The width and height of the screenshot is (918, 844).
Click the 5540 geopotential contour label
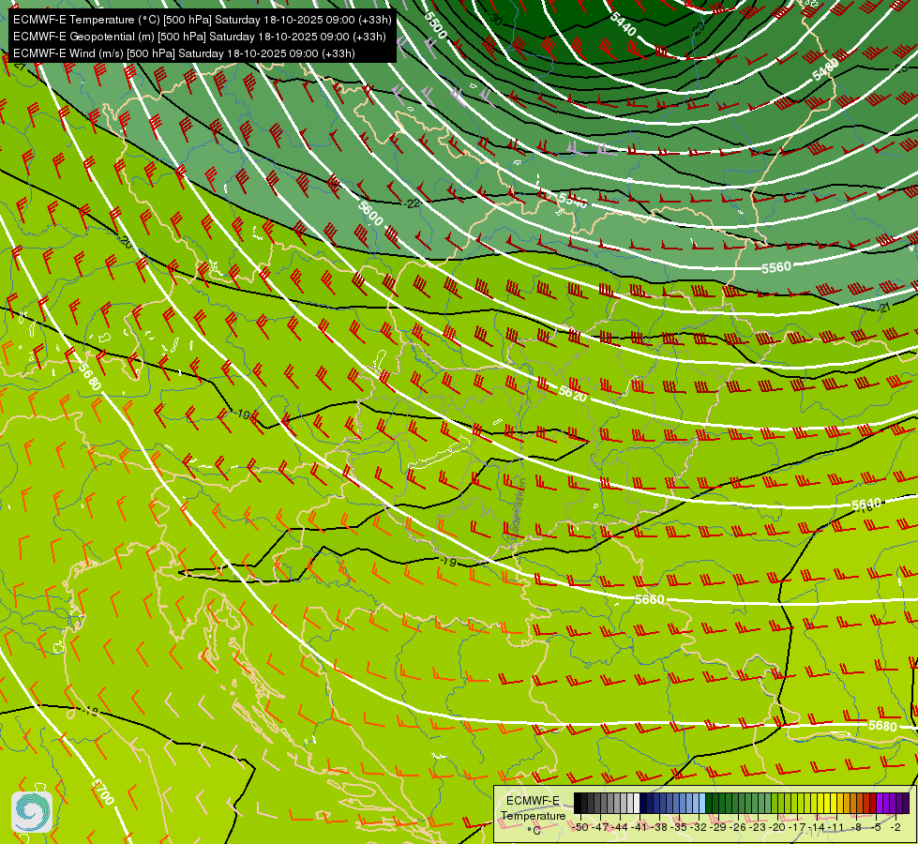point(573,201)
